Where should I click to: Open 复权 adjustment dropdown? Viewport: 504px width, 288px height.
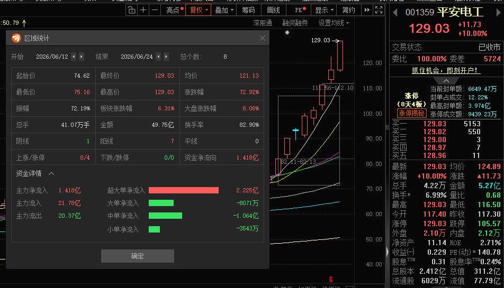coord(199,10)
